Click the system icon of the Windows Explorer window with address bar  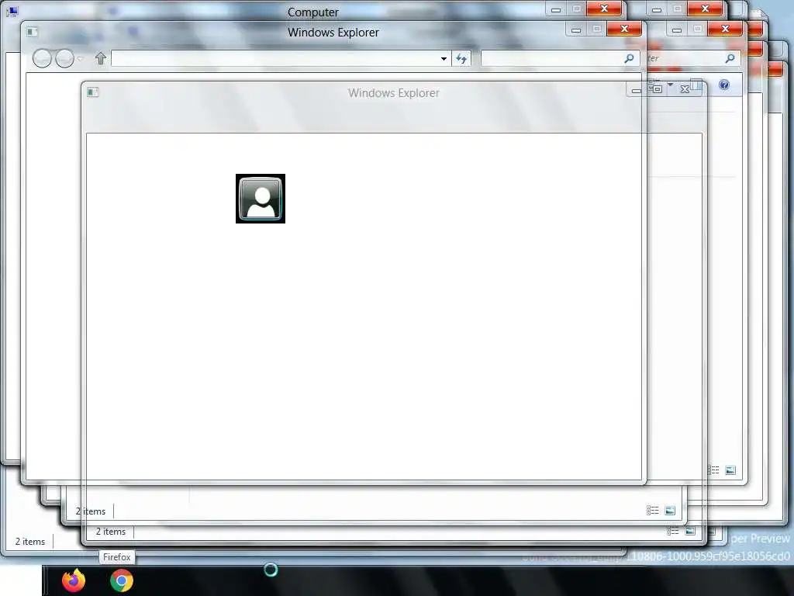(33, 32)
